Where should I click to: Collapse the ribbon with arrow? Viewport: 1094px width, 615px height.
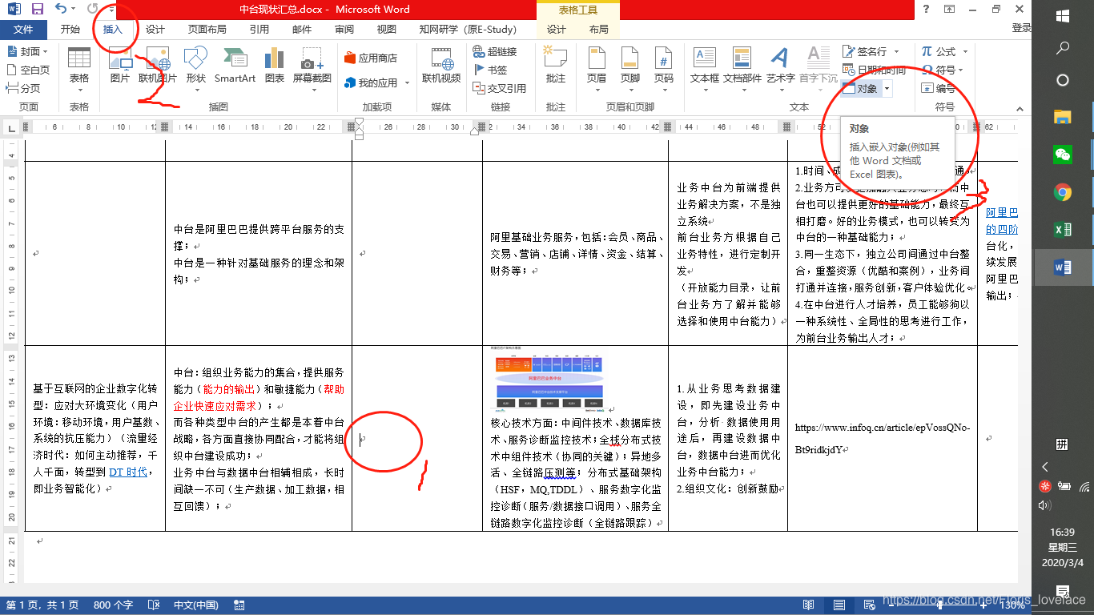(x=1020, y=108)
